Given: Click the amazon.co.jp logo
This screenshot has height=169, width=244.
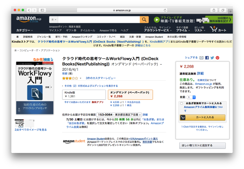Looking at the screenshot, I should [29, 19].
